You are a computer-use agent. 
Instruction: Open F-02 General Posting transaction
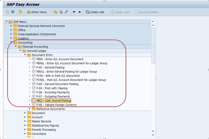50,68
